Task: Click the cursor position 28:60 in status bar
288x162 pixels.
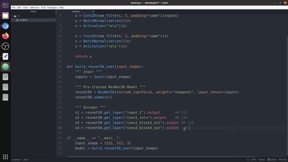Action: [x=25, y=160]
